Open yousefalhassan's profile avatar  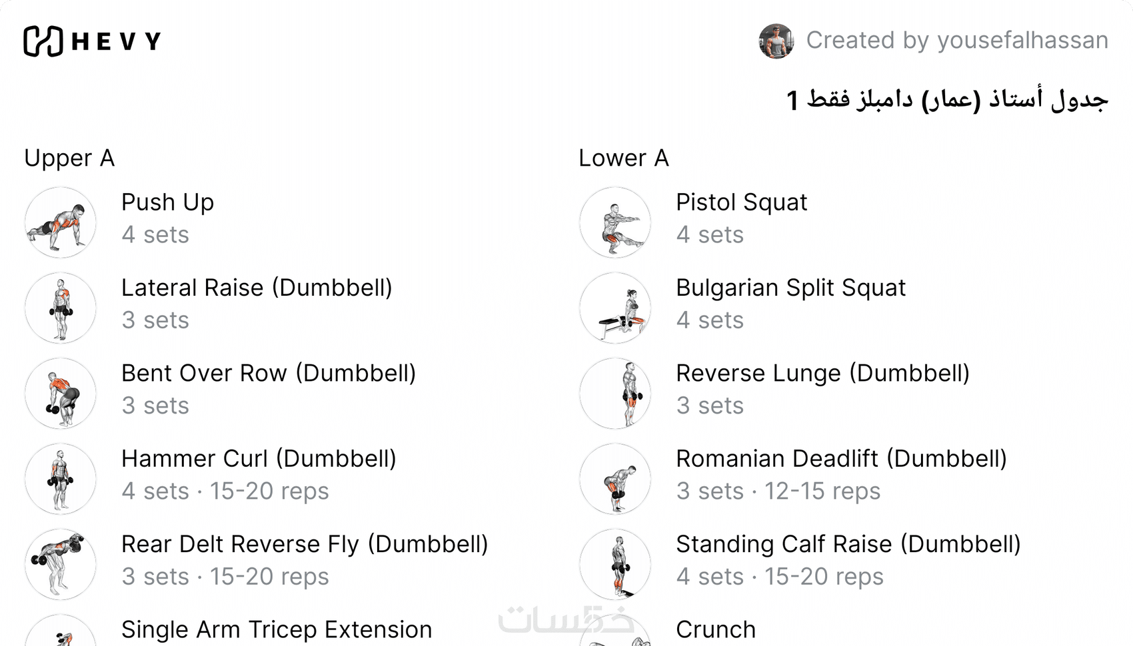pos(776,41)
